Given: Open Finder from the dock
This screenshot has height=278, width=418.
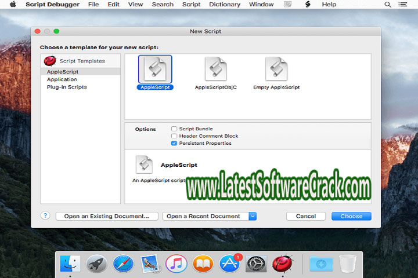Looking at the screenshot, I should pos(70,264).
